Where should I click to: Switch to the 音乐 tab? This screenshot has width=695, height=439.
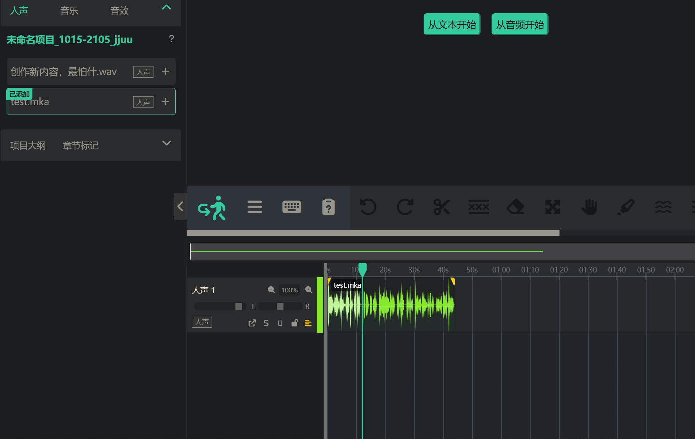[x=69, y=11]
